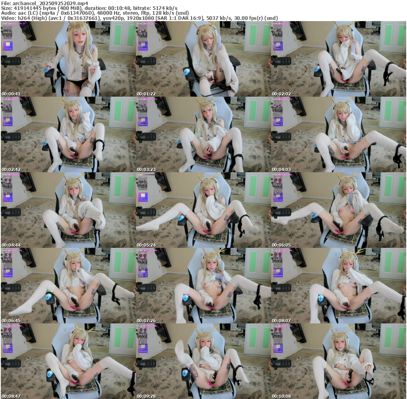Select the Video h264 (High) info line
The width and height of the screenshot is (407, 399).
(140, 18)
